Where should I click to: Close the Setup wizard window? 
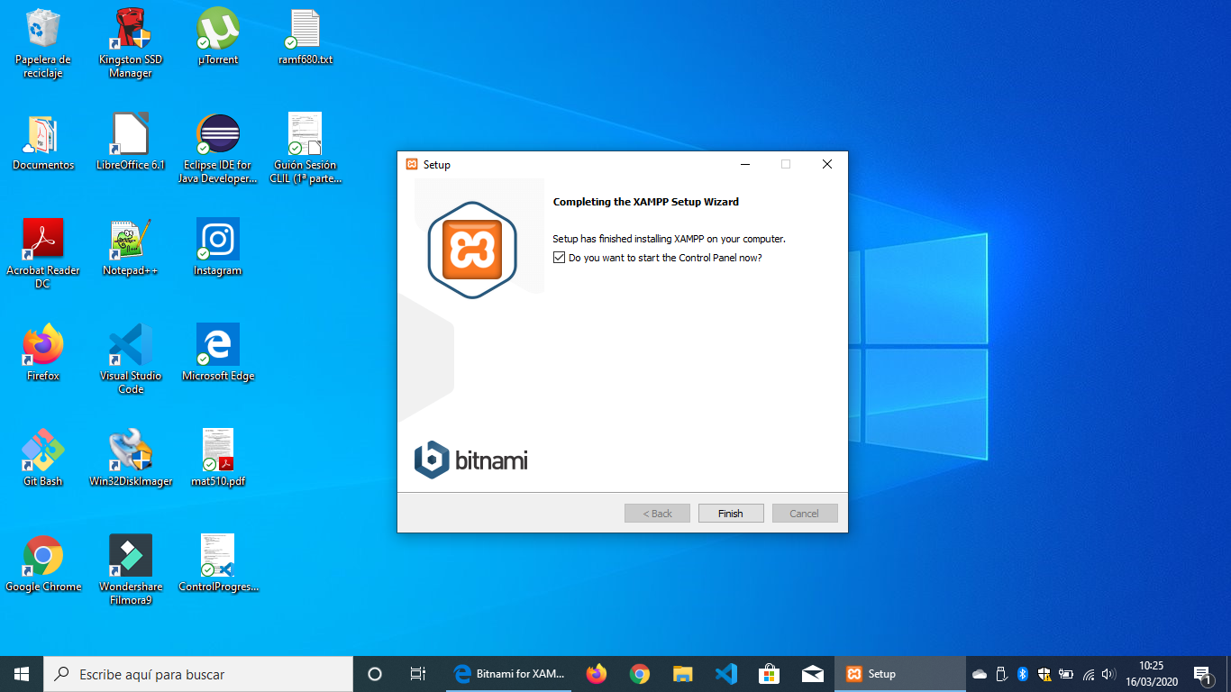click(x=826, y=164)
